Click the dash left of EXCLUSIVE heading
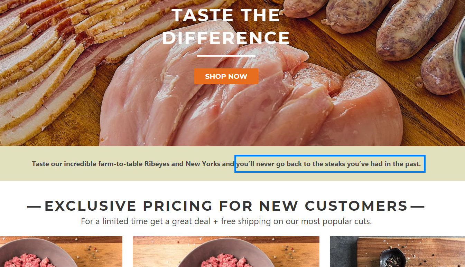 coord(34,207)
